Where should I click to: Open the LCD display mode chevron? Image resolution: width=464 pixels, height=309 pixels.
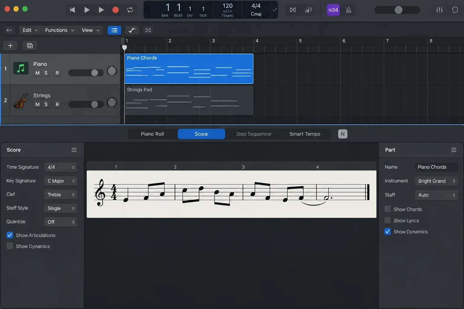pos(274,10)
